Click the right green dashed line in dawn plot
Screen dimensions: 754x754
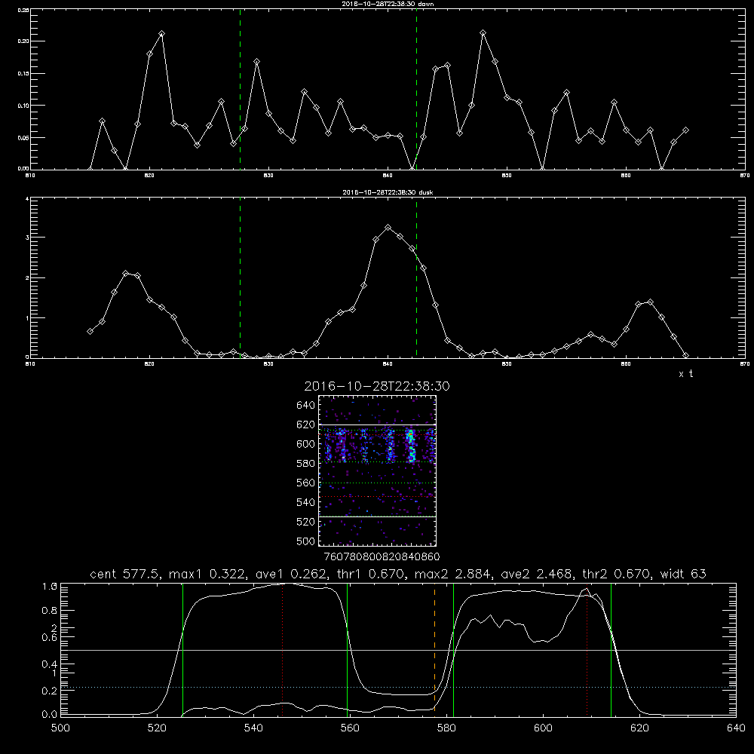(x=416, y=89)
